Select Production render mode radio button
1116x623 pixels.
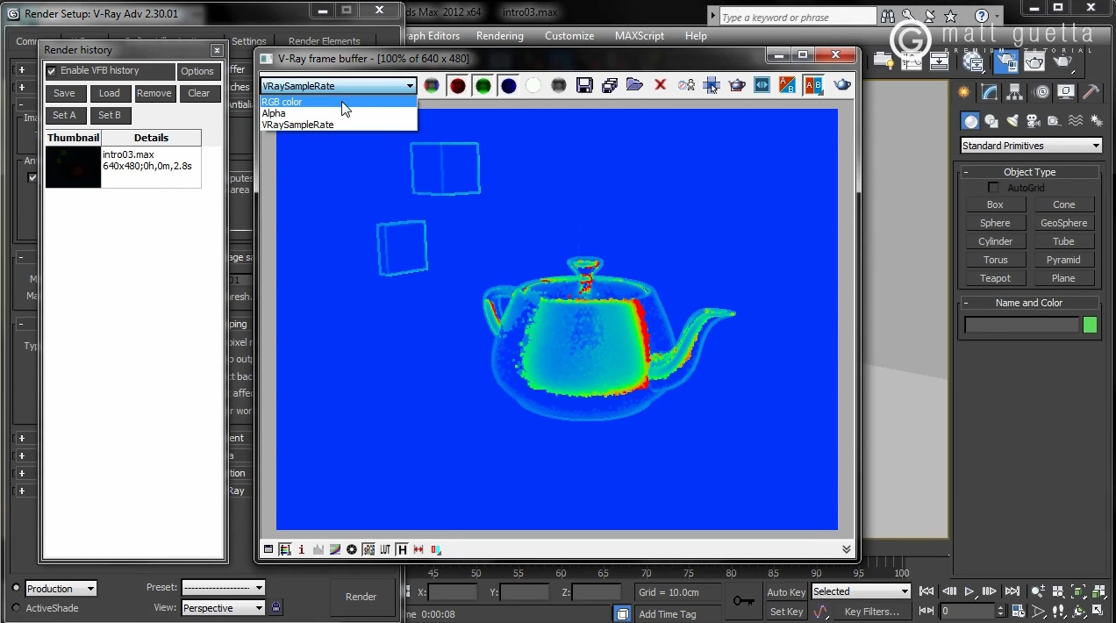16,589
